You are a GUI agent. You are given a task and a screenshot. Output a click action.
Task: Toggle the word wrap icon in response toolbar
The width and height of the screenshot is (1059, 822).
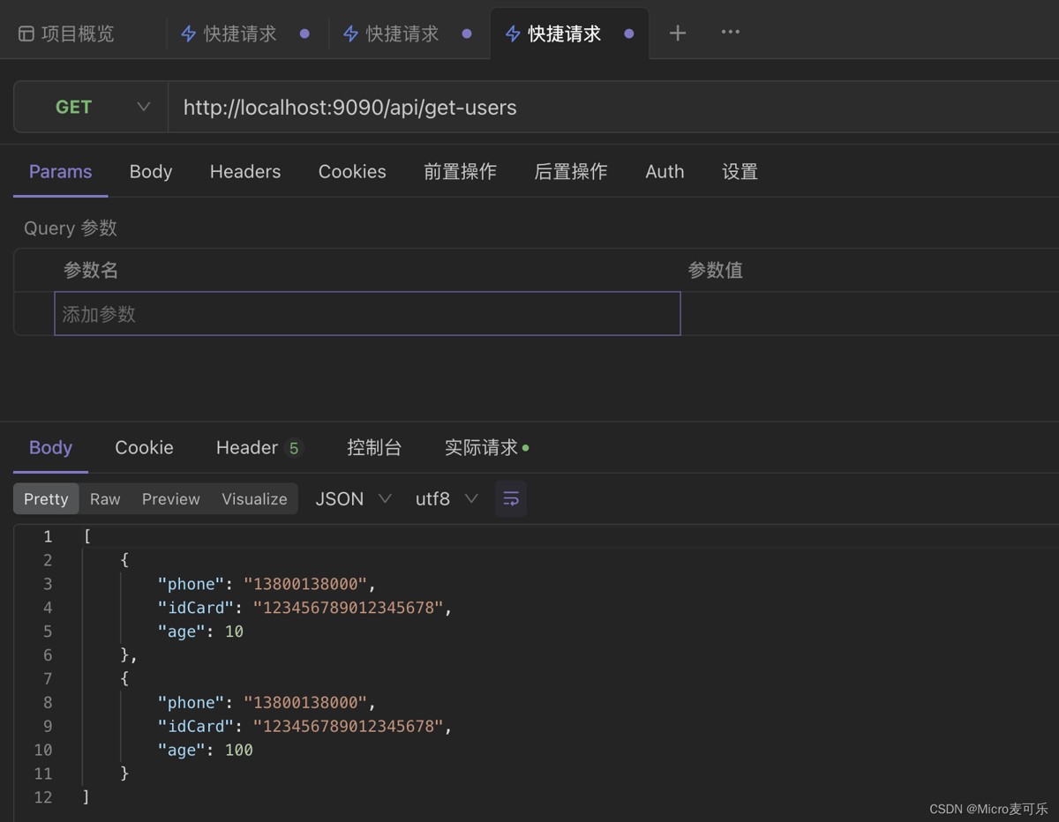[511, 499]
